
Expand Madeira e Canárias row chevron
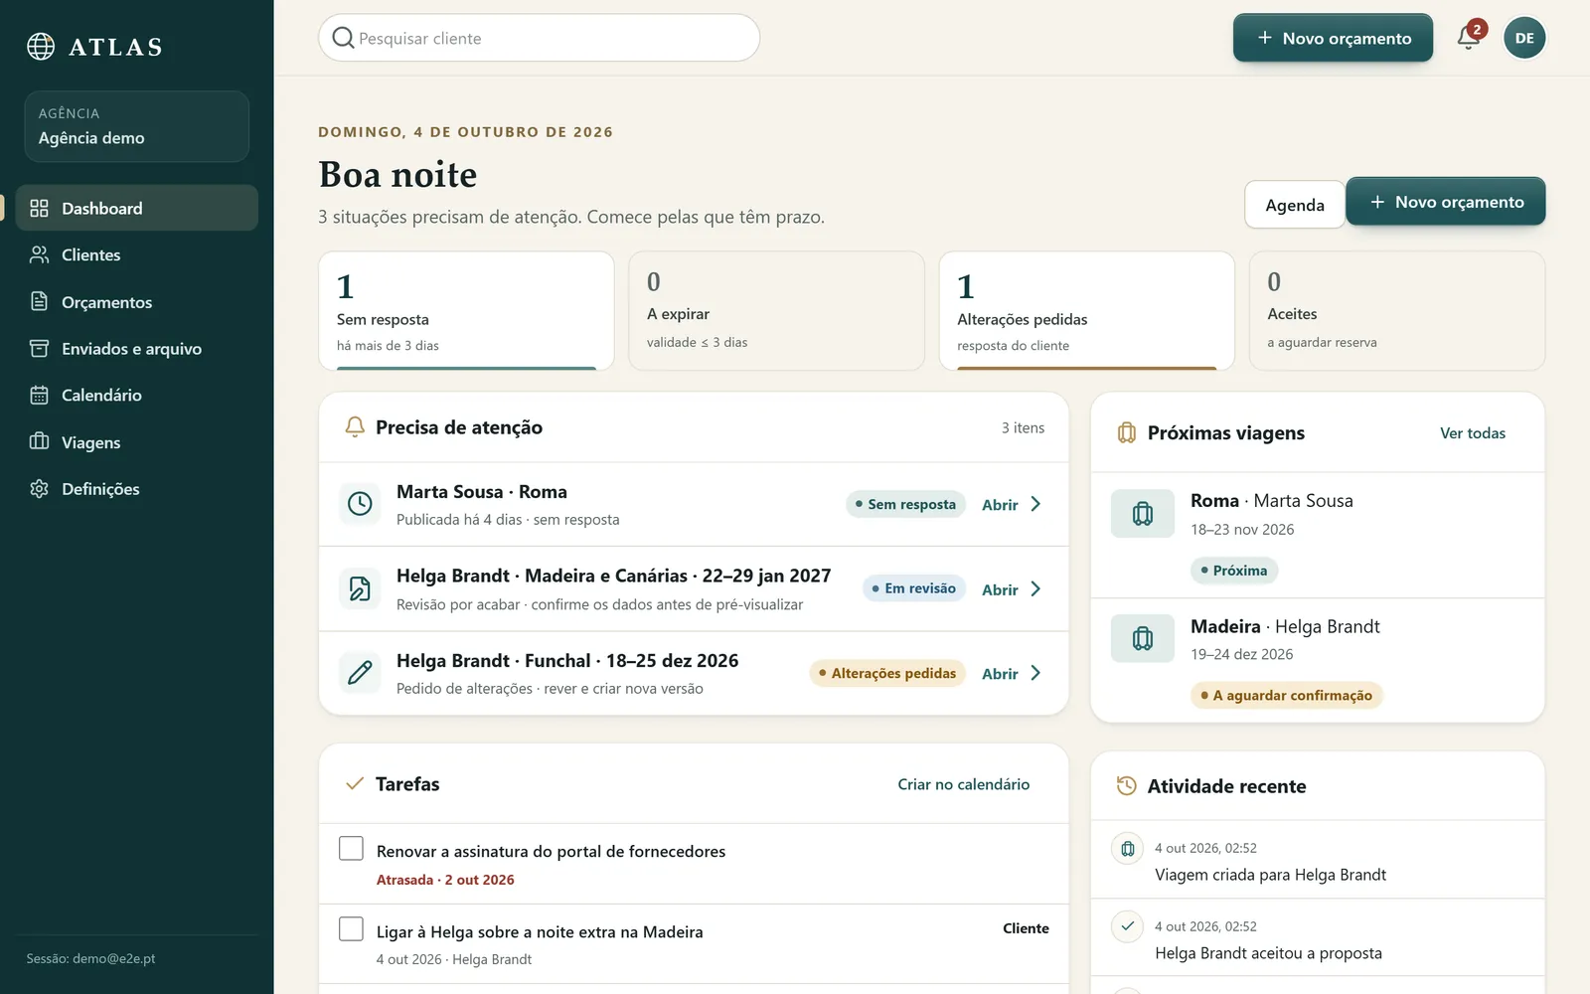(x=1035, y=588)
